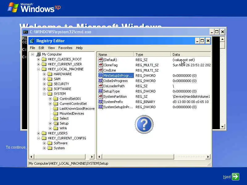Image resolution: width=247 pixels, height=185 pixels.
Task: Click the SystemPrefix REG_BINARY type cell
Action: click(x=145, y=102)
